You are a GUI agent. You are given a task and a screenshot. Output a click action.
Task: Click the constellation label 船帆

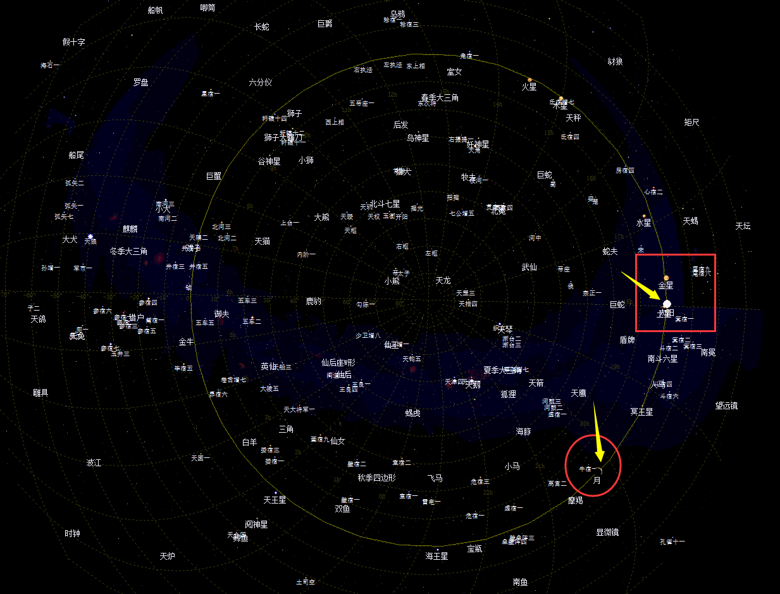coord(155,10)
